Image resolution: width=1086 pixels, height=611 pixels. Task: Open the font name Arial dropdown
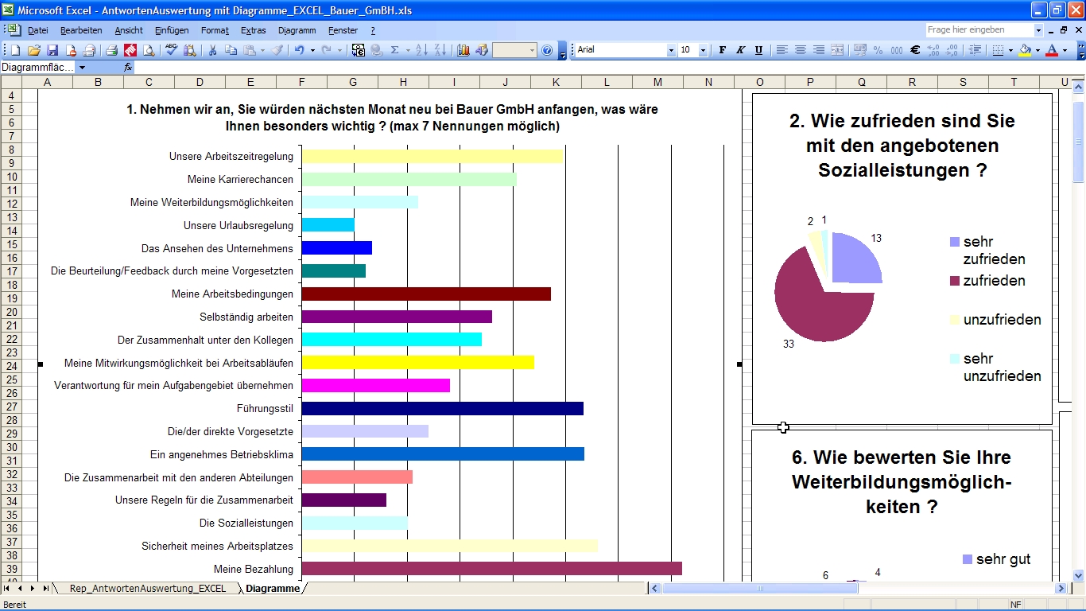point(671,50)
